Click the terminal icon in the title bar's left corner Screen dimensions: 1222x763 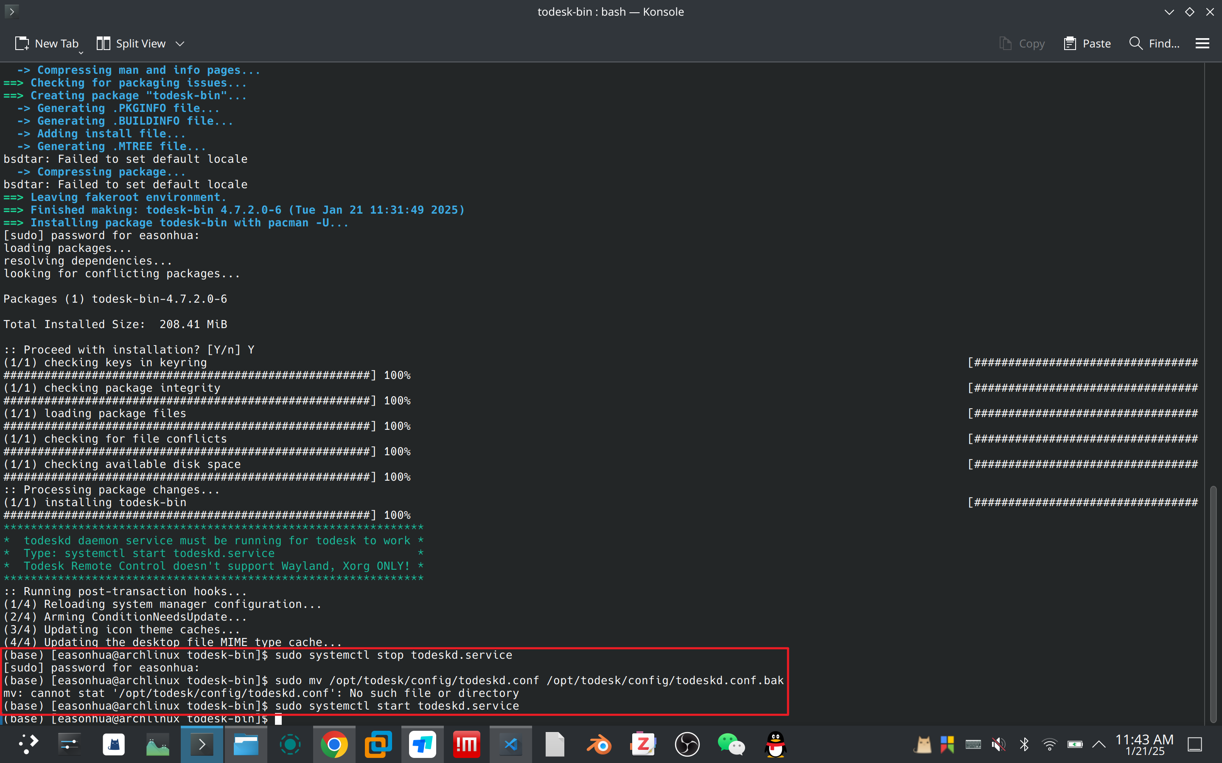11,11
